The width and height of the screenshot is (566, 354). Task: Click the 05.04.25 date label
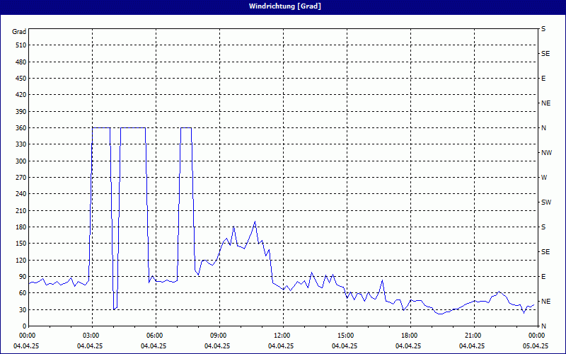tap(536, 346)
